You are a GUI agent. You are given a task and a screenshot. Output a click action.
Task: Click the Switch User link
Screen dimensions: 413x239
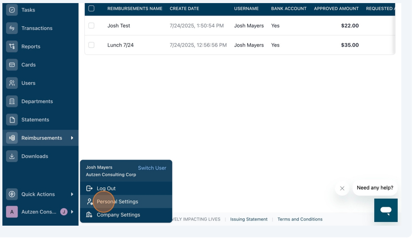pos(152,168)
